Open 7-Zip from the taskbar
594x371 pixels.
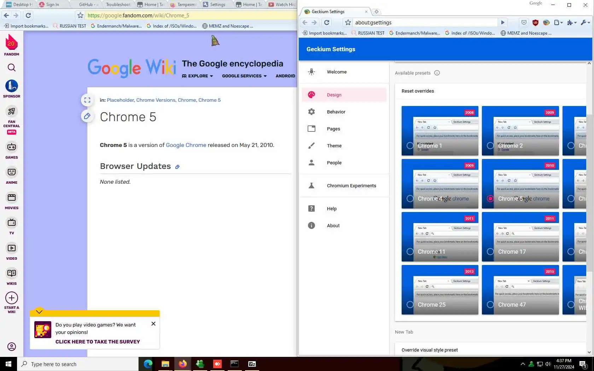pos(252,364)
